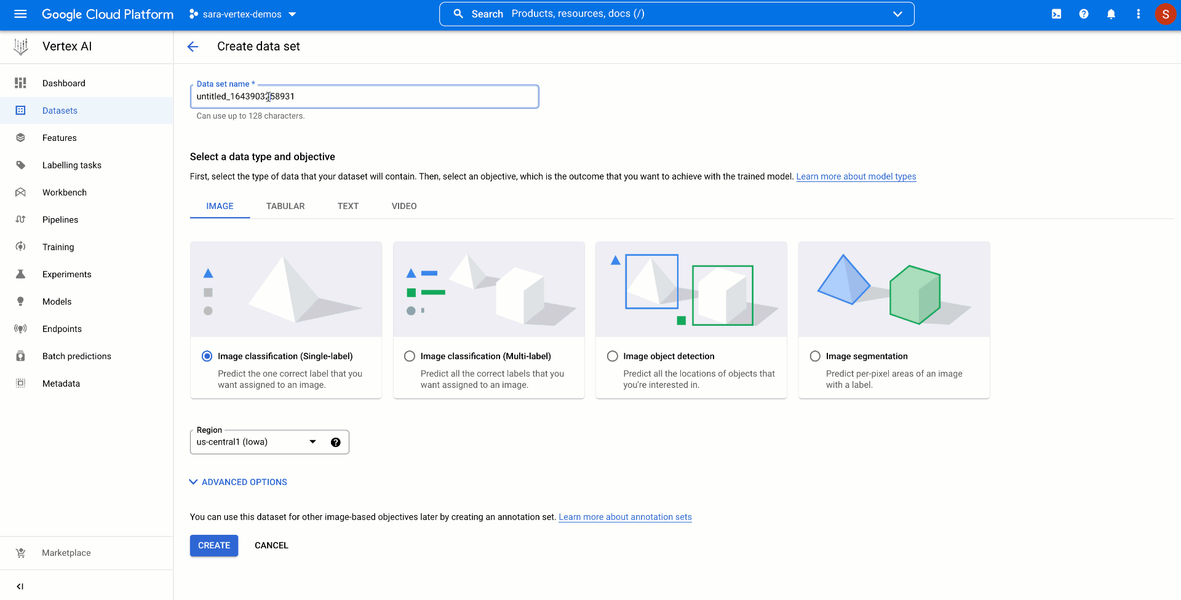
Task: Open Learn more about annotation sets
Action: coord(625,517)
